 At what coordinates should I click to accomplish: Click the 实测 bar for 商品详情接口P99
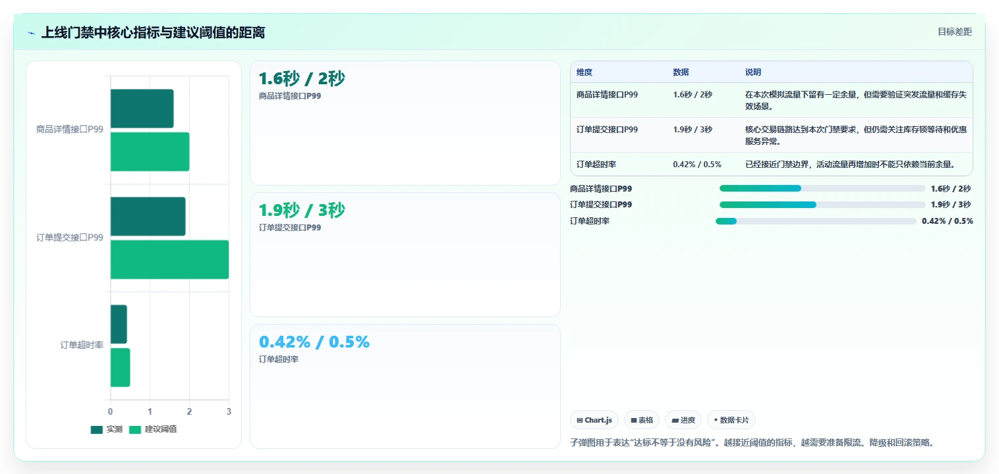pos(142,109)
